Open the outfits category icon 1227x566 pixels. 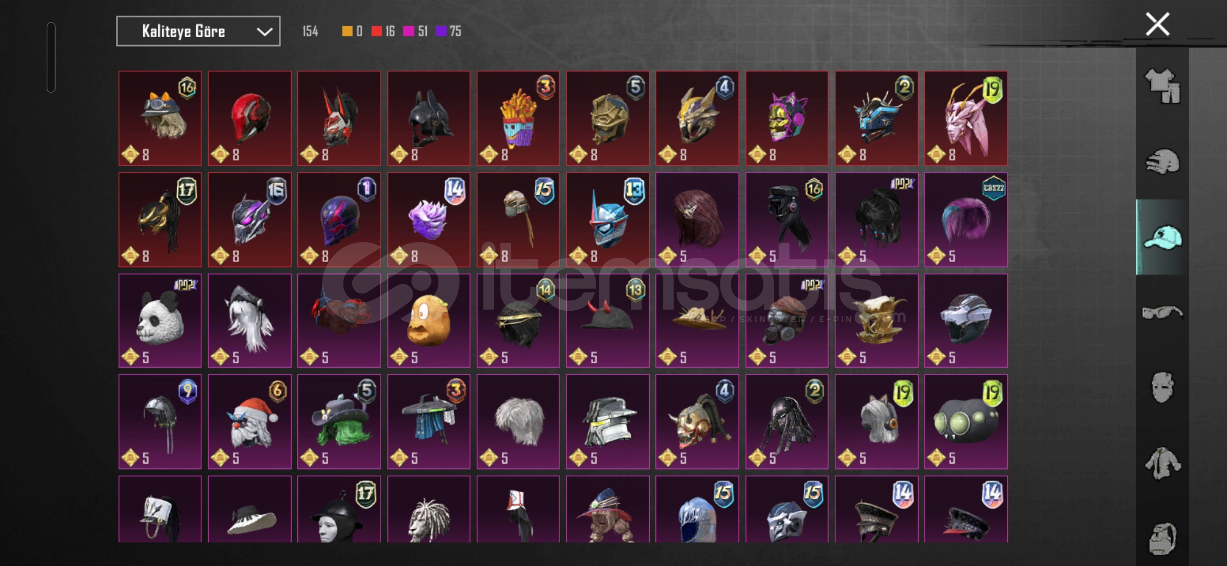pos(1163,85)
